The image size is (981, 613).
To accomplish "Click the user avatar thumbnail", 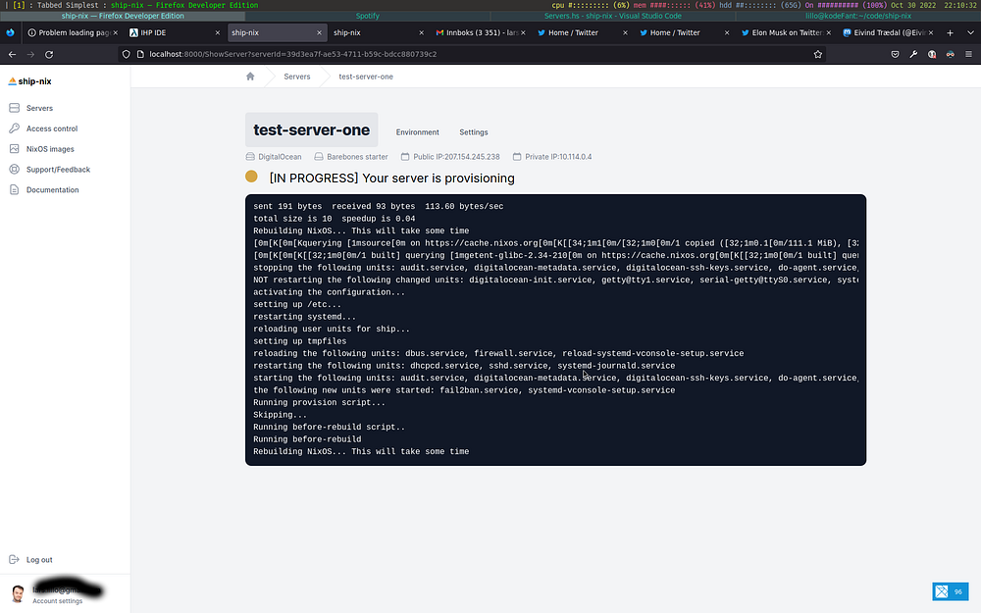I will pyautogui.click(x=18, y=593).
